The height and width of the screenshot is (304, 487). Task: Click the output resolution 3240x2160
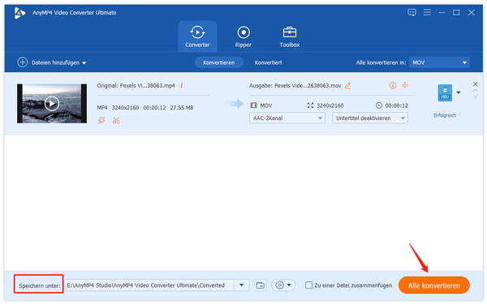(x=330, y=105)
